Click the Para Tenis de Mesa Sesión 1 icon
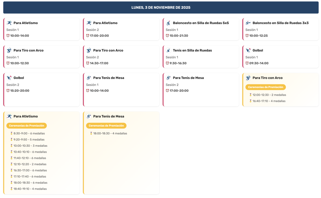This screenshot has width=321, height=198. (x=89, y=78)
